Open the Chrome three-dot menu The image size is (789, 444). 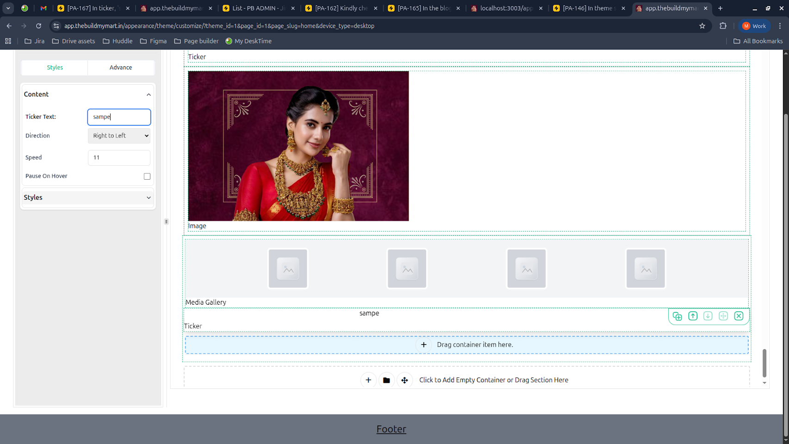coord(780,26)
